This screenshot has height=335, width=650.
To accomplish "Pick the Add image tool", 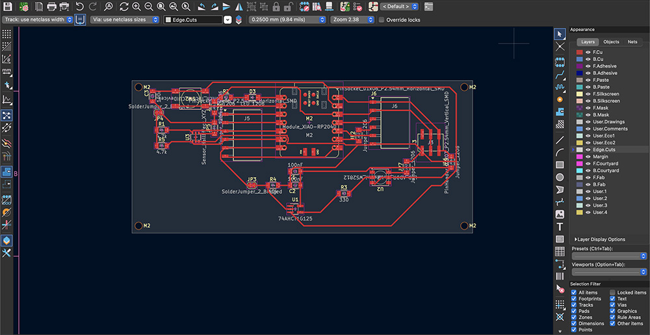I will tap(560, 215).
